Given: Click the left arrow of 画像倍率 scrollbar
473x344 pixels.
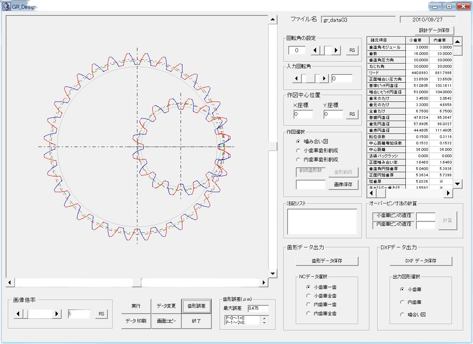Looking at the screenshot, I should coord(18,314).
